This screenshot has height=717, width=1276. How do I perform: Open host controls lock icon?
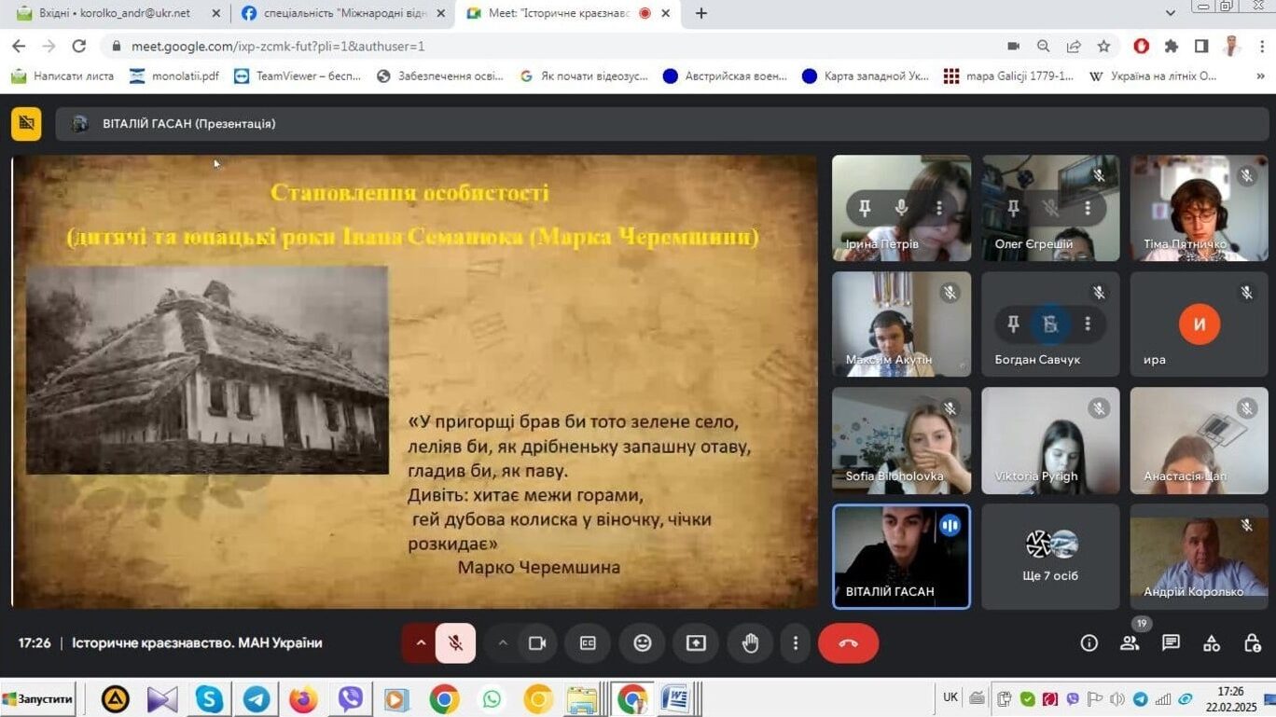click(x=1253, y=643)
